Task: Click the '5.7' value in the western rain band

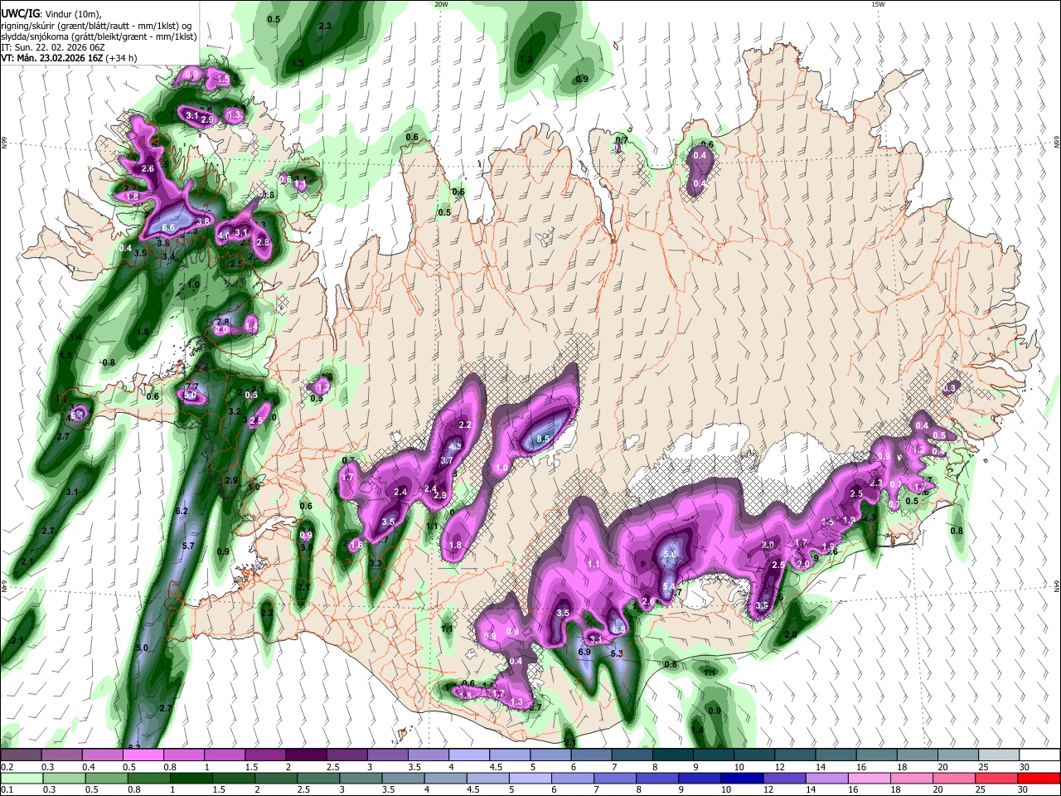Action: pyautogui.click(x=188, y=546)
